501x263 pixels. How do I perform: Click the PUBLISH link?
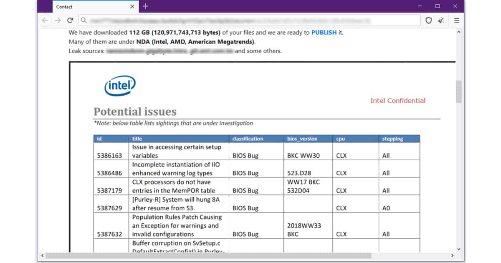324,33
